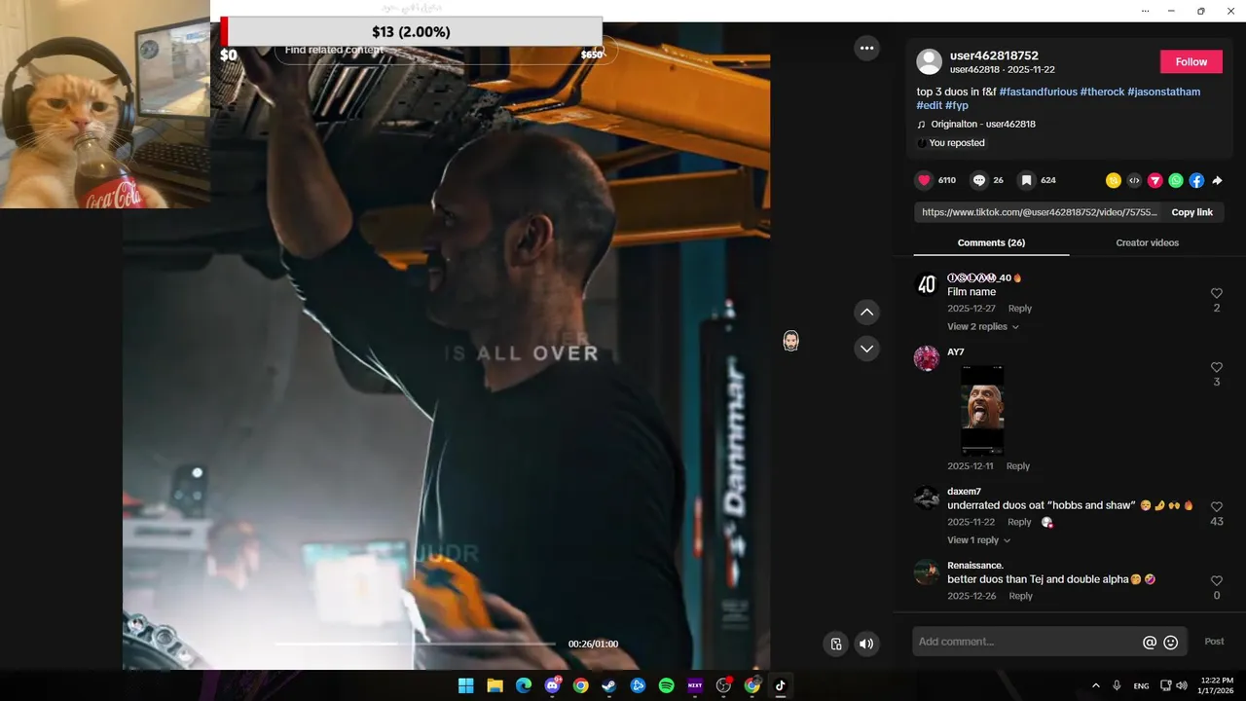Follow user462818752
The image size is (1246, 701).
(1191, 61)
